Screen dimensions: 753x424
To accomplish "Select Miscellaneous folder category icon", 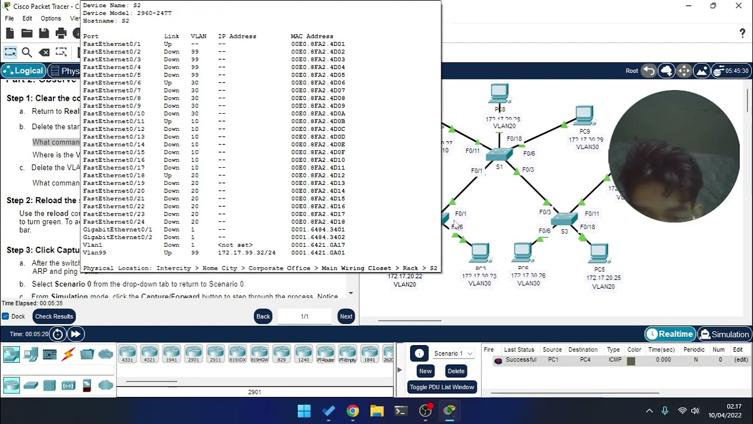I will coord(87,354).
